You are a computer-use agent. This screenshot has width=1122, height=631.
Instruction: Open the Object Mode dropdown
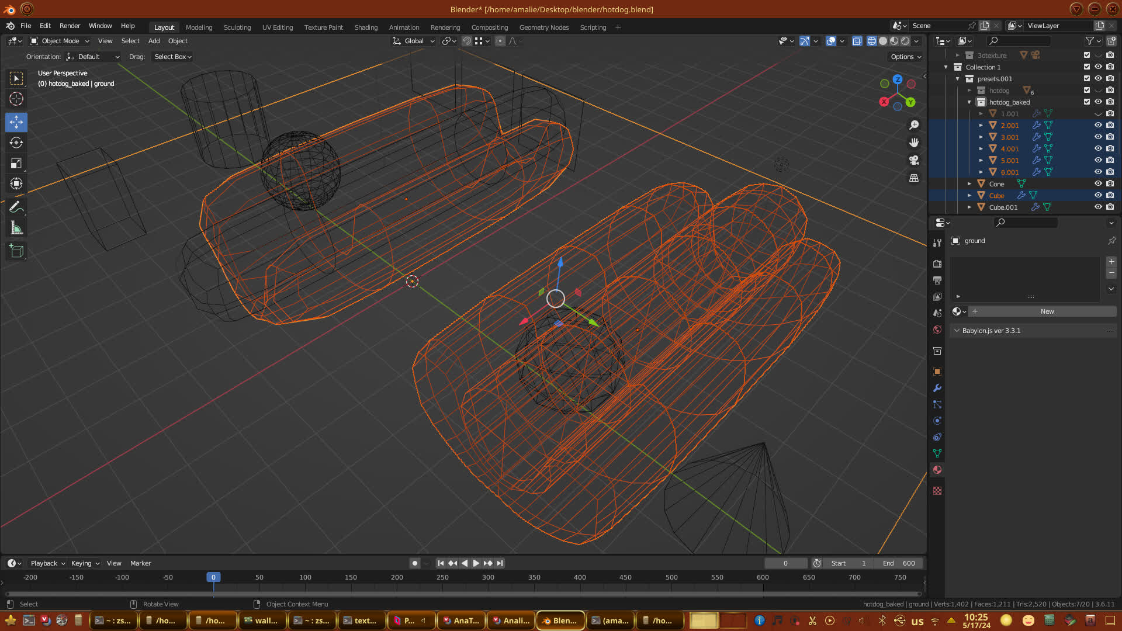(x=60, y=41)
